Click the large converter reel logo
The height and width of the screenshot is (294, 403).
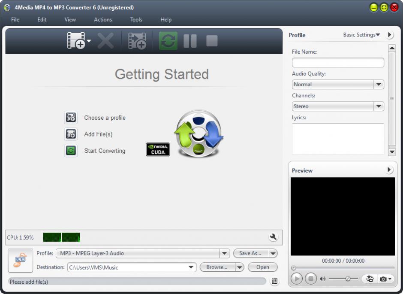[x=198, y=134]
